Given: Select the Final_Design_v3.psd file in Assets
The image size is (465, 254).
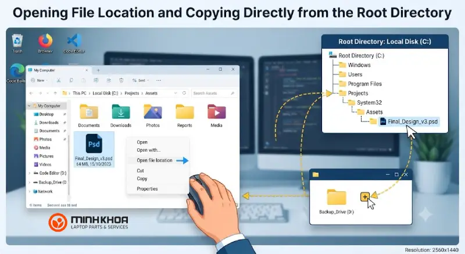Looking at the screenshot, I should point(94,150).
